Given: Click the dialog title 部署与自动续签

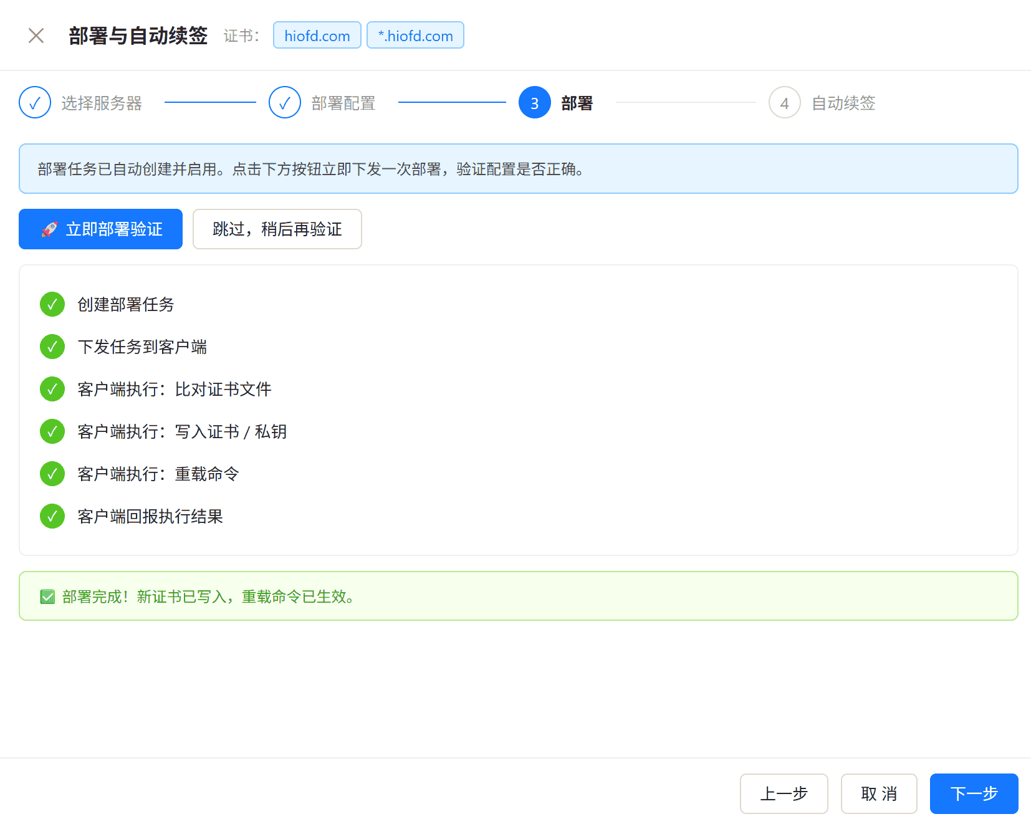Looking at the screenshot, I should pyautogui.click(x=138, y=36).
